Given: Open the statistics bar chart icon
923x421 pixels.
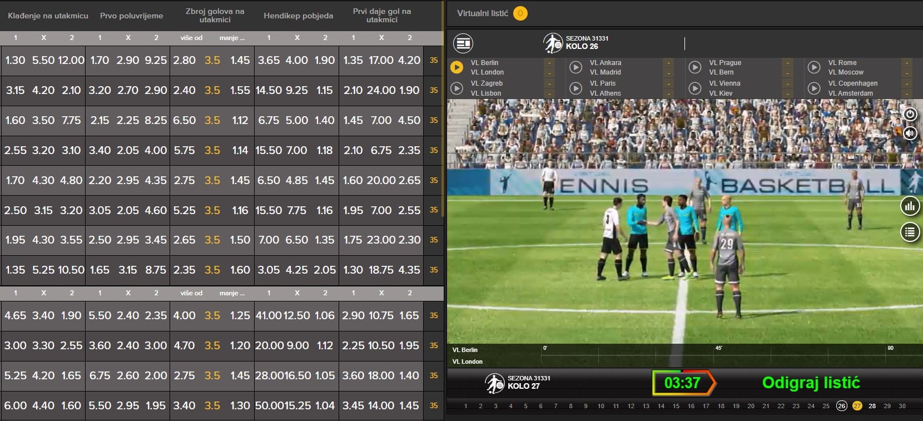Looking at the screenshot, I should pyautogui.click(x=910, y=206).
